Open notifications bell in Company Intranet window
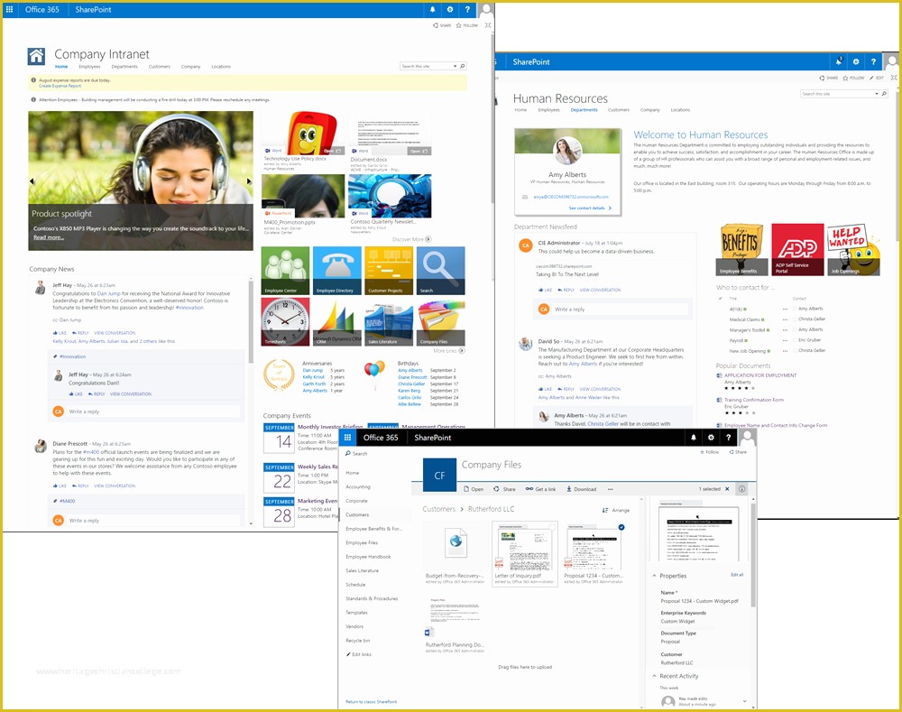The image size is (902, 712). [x=433, y=9]
